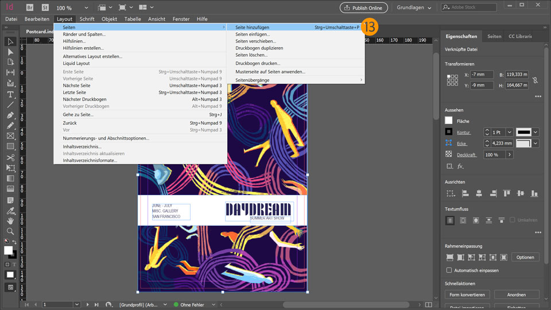
Task: Select the Rectangle Frame tool
Action: [x=10, y=136]
